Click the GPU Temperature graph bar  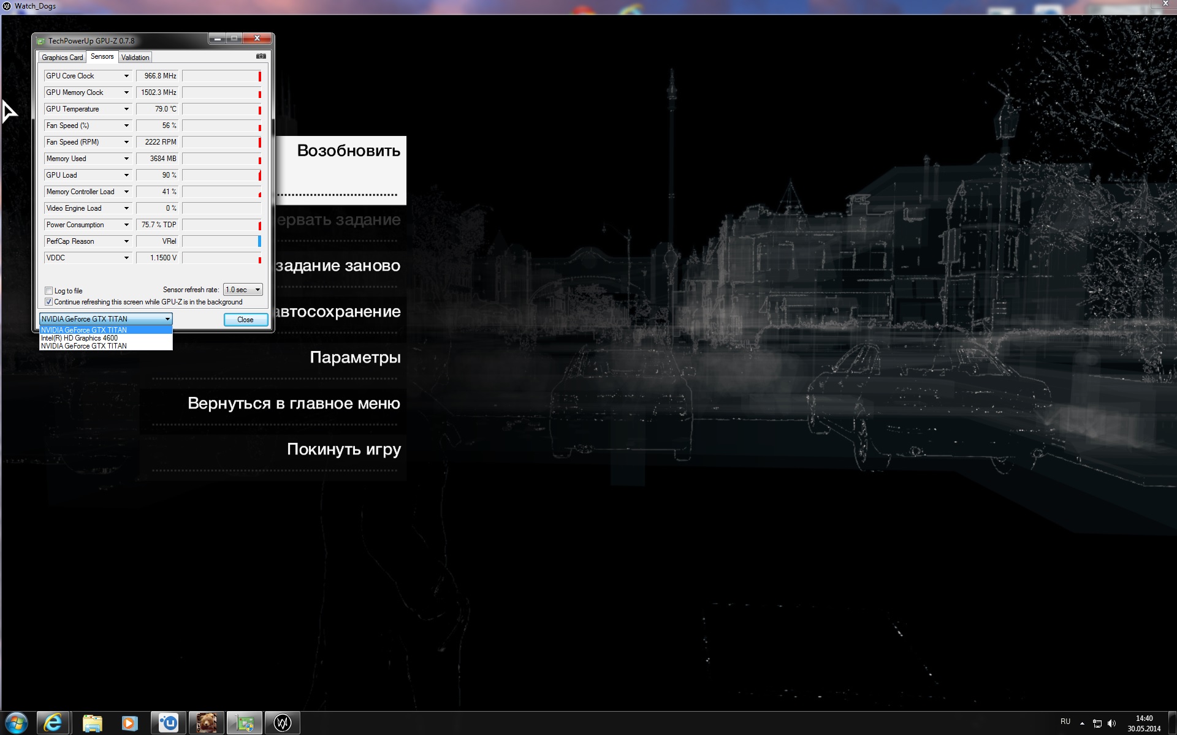221,109
